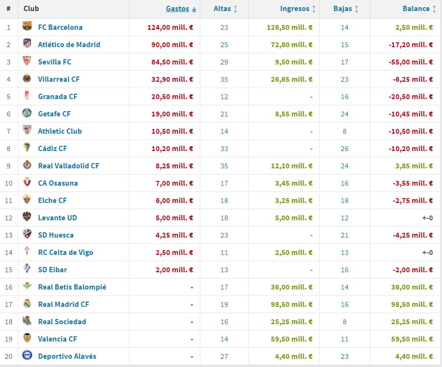Open the Cádiz CF club page
This screenshot has width=442, height=367.
[52, 149]
